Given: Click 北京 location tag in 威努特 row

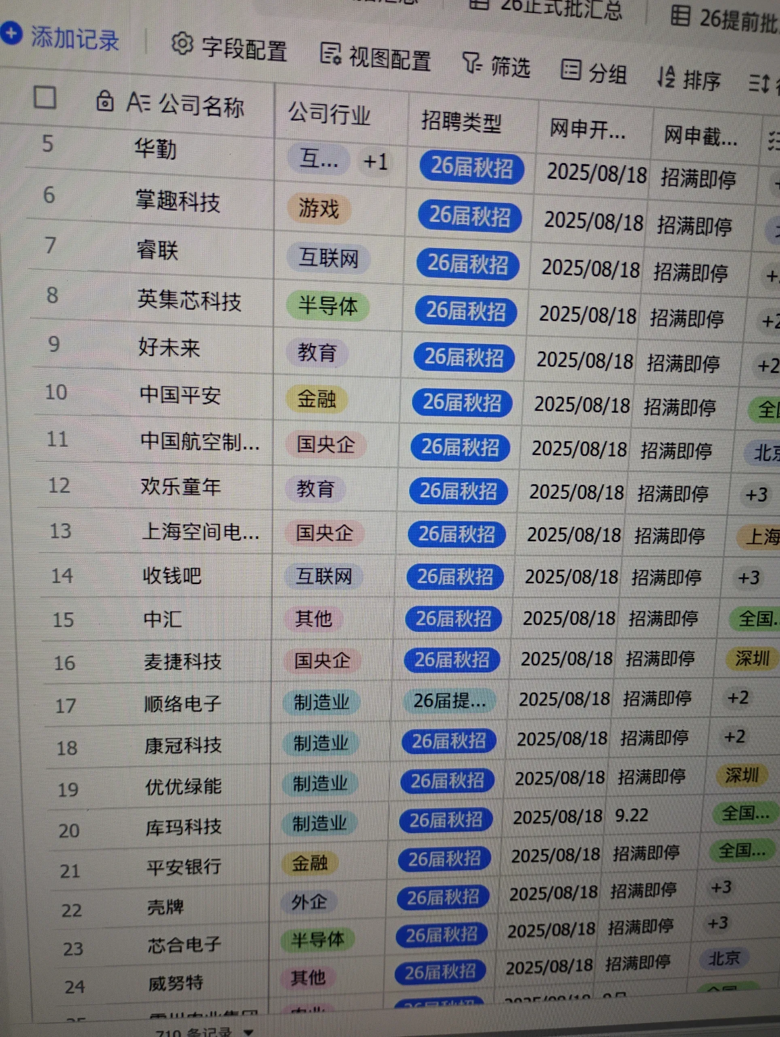Looking at the screenshot, I should (x=724, y=958).
